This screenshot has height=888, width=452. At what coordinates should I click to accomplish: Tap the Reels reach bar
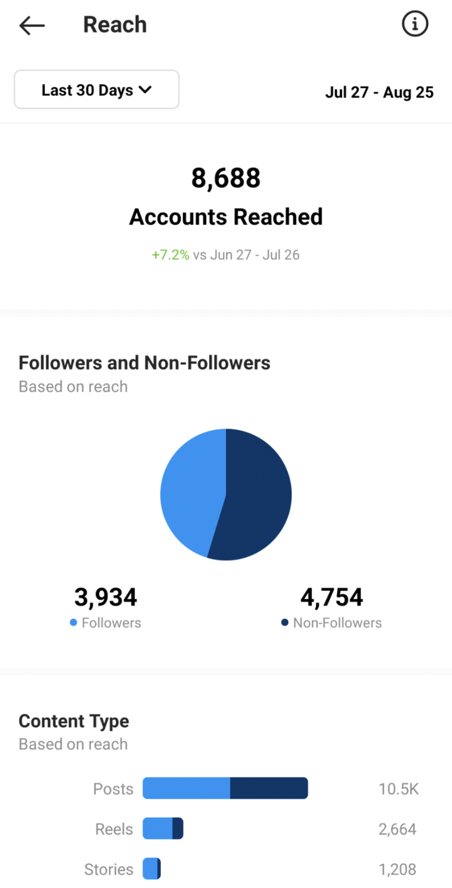click(163, 828)
